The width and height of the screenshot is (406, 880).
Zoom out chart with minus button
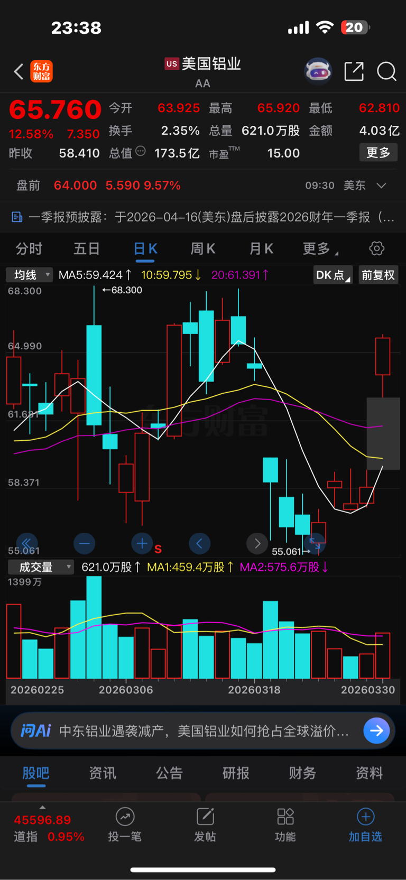pos(84,543)
